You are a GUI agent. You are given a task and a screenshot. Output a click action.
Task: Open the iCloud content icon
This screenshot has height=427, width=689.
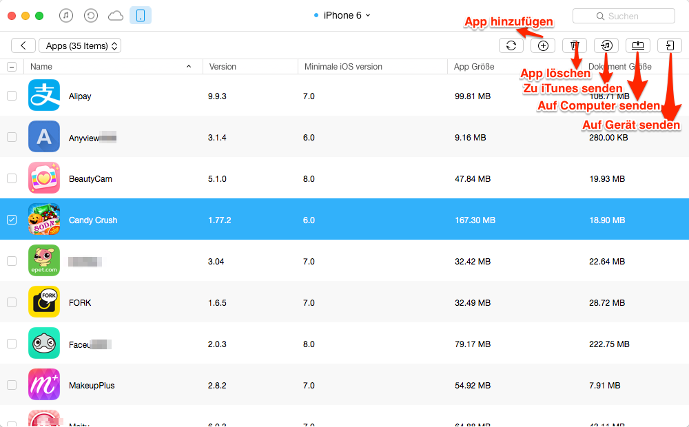pyautogui.click(x=116, y=16)
